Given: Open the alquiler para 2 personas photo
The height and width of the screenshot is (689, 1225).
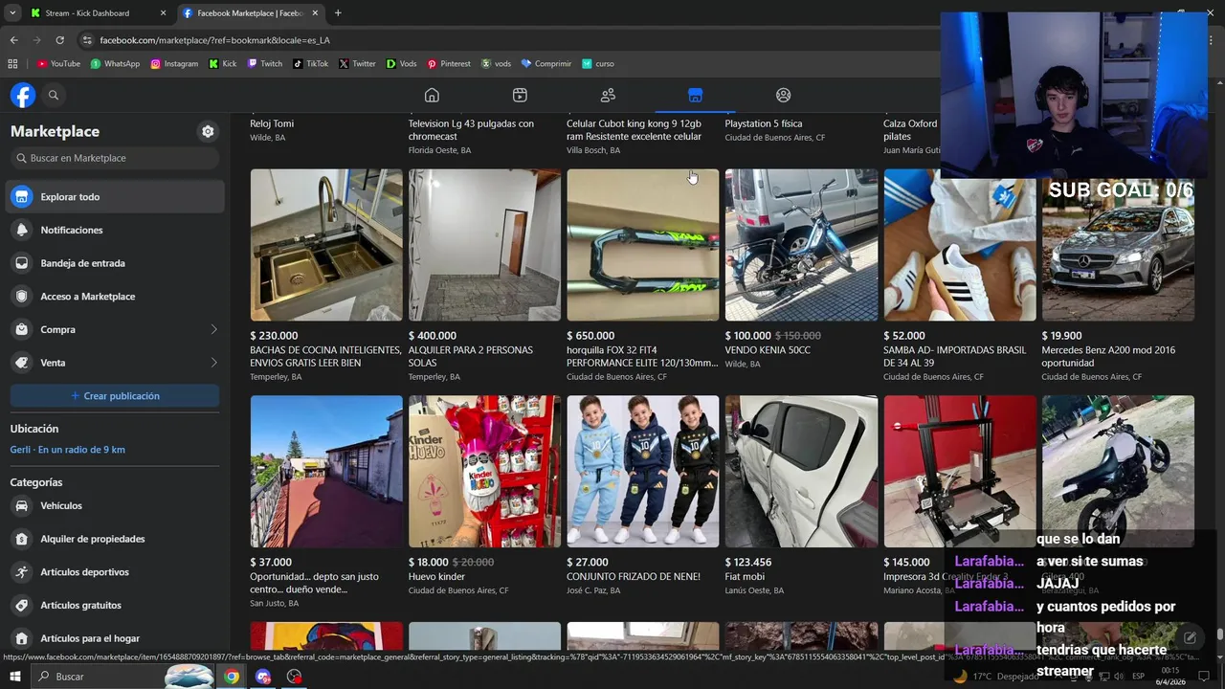Looking at the screenshot, I should (484, 245).
